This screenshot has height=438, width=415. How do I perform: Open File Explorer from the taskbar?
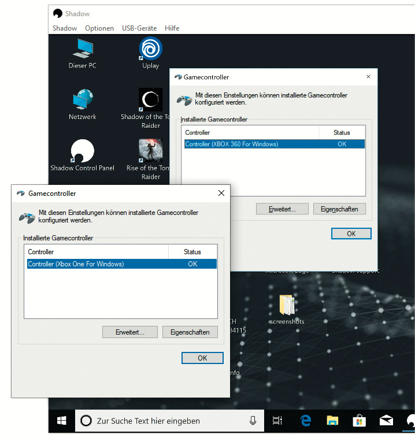(x=332, y=421)
